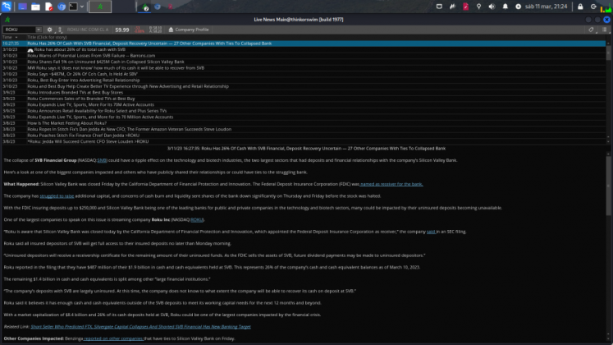Open the list menu icon at top right of news panel
This screenshot has height=345, width=613.
click(x=606, y=30)
